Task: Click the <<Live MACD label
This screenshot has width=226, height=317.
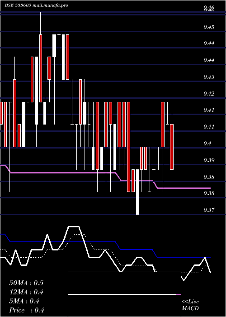Action: point(190,305)
